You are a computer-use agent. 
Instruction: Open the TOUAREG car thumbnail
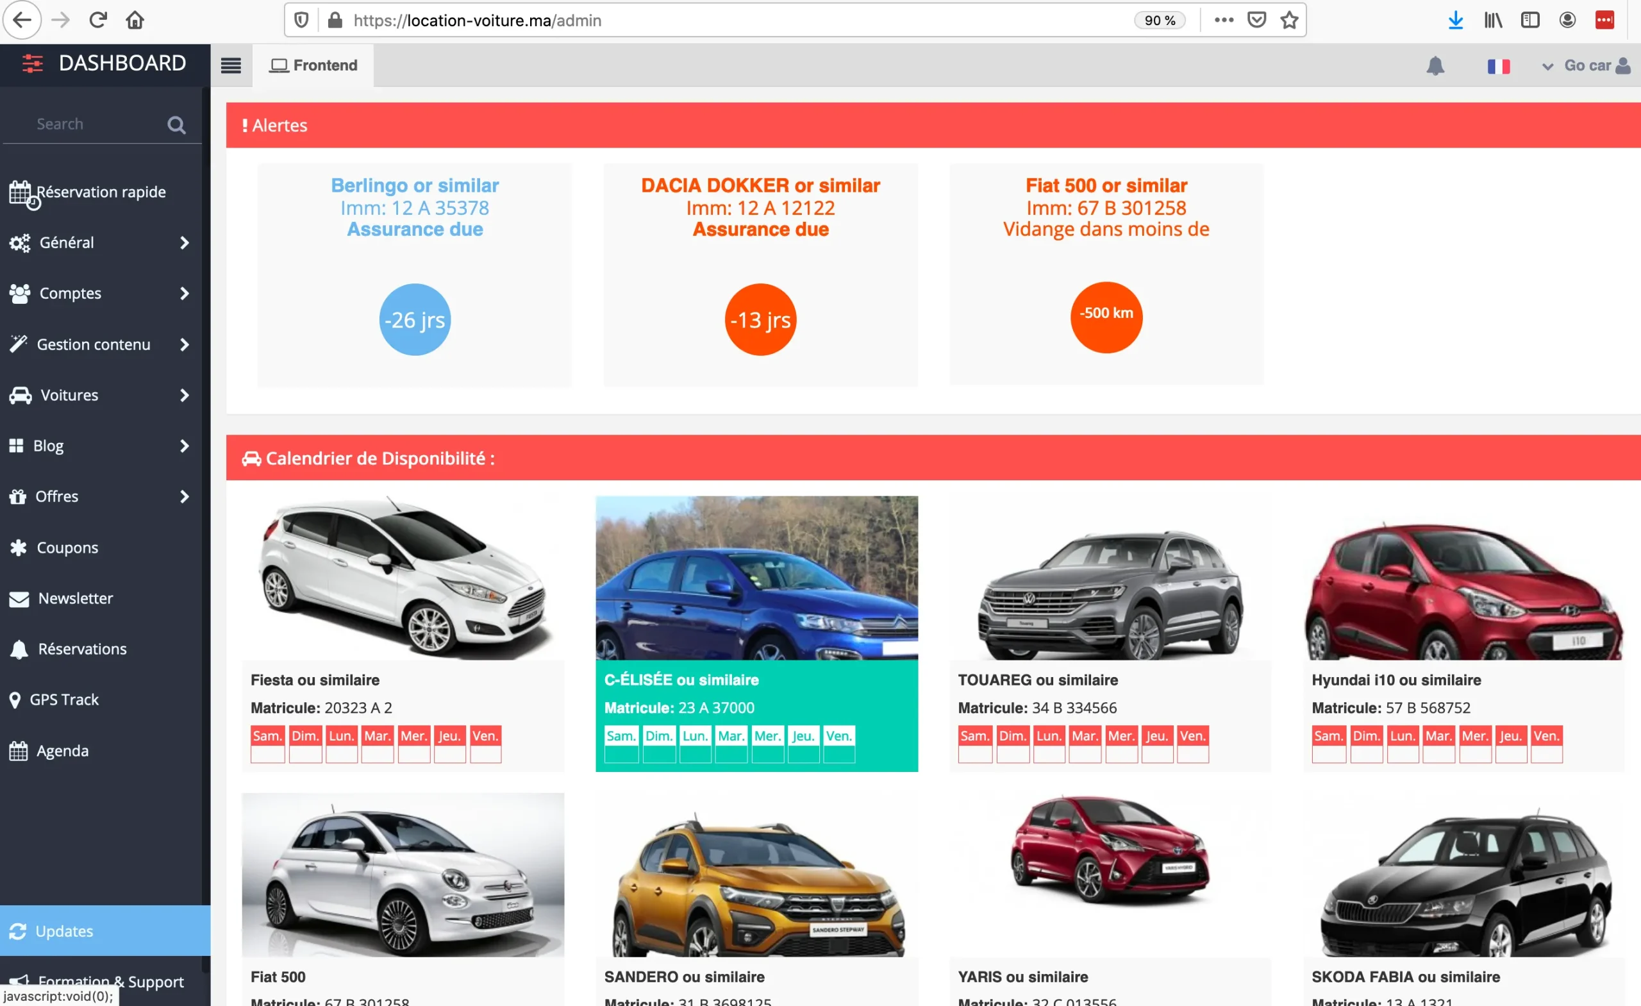[x=1111, y=578]
